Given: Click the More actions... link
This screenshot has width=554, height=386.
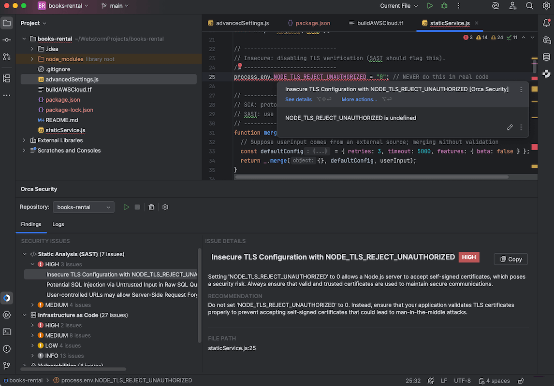Looking at the screenshot, I should tap(359, 100).
